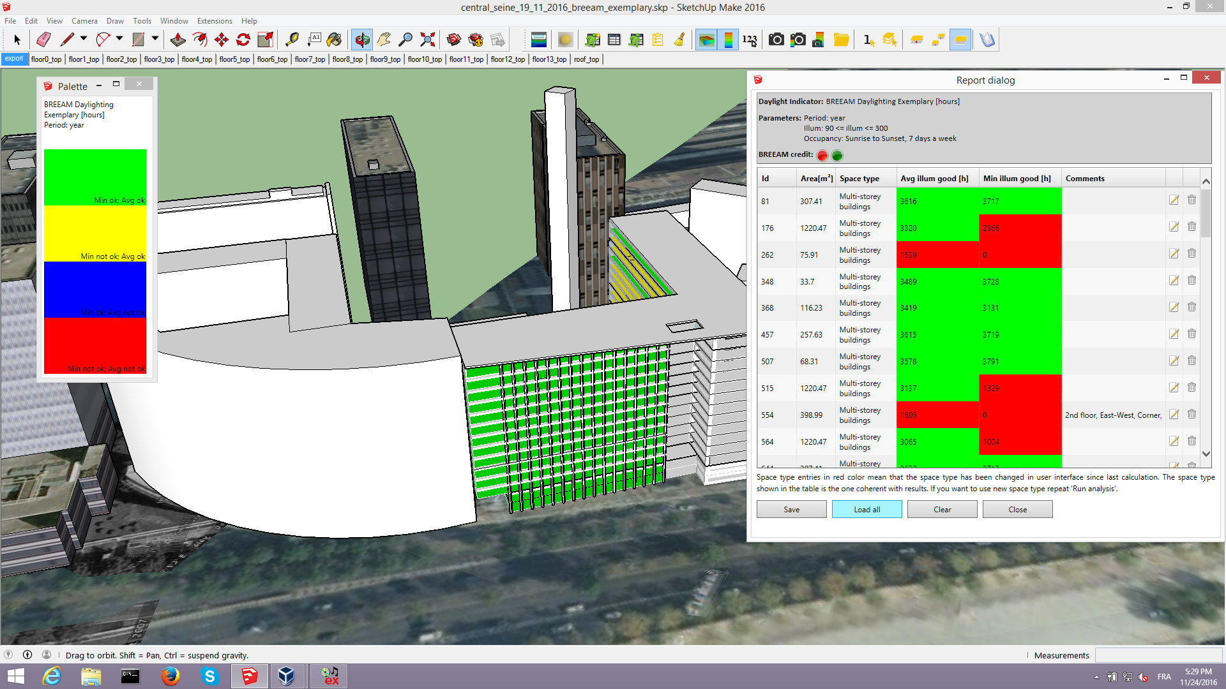Image resolution: width=1226 pixels, height=689 pixels.
Task: Toggle the colored 3D results view button
Action: (x=706, y=40)
